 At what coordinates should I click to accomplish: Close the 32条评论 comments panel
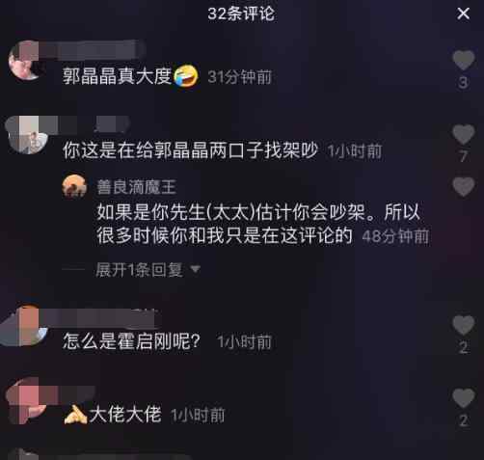coord(463,14)
